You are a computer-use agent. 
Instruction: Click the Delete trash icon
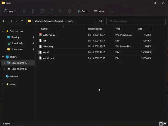69,11
